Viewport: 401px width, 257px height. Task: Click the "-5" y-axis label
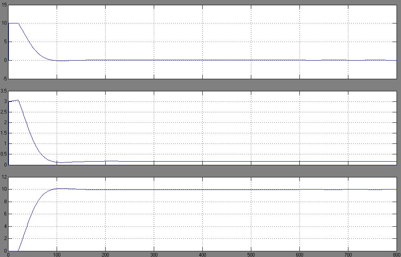tap(4, 78)
